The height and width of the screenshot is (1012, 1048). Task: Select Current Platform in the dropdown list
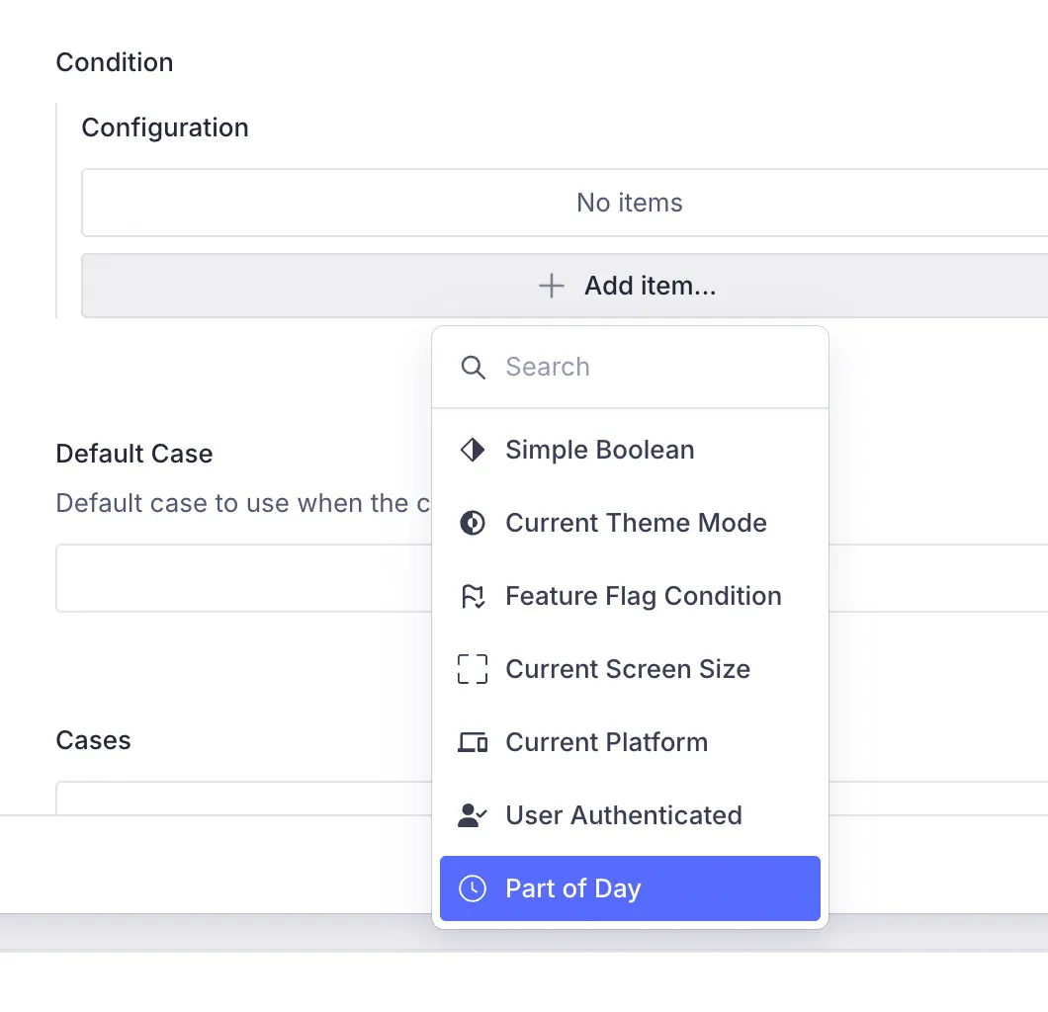(x=606, y=742)
